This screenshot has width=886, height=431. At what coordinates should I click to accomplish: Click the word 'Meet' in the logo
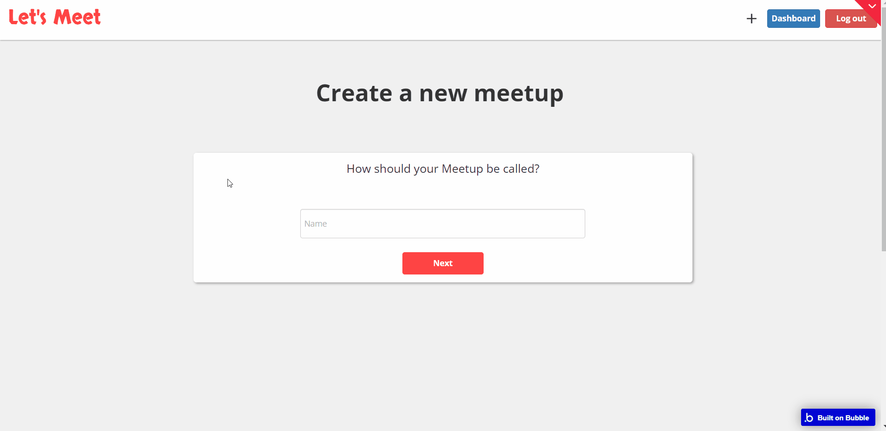77,18
